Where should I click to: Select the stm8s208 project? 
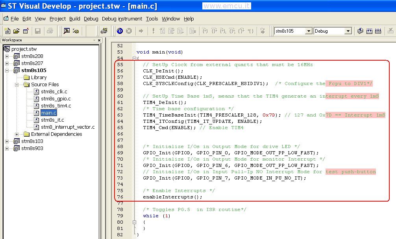click(x=32, y=56)
